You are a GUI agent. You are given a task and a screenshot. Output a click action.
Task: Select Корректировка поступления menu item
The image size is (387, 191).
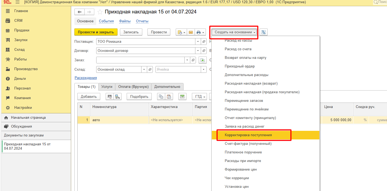(x=248, y=135)
